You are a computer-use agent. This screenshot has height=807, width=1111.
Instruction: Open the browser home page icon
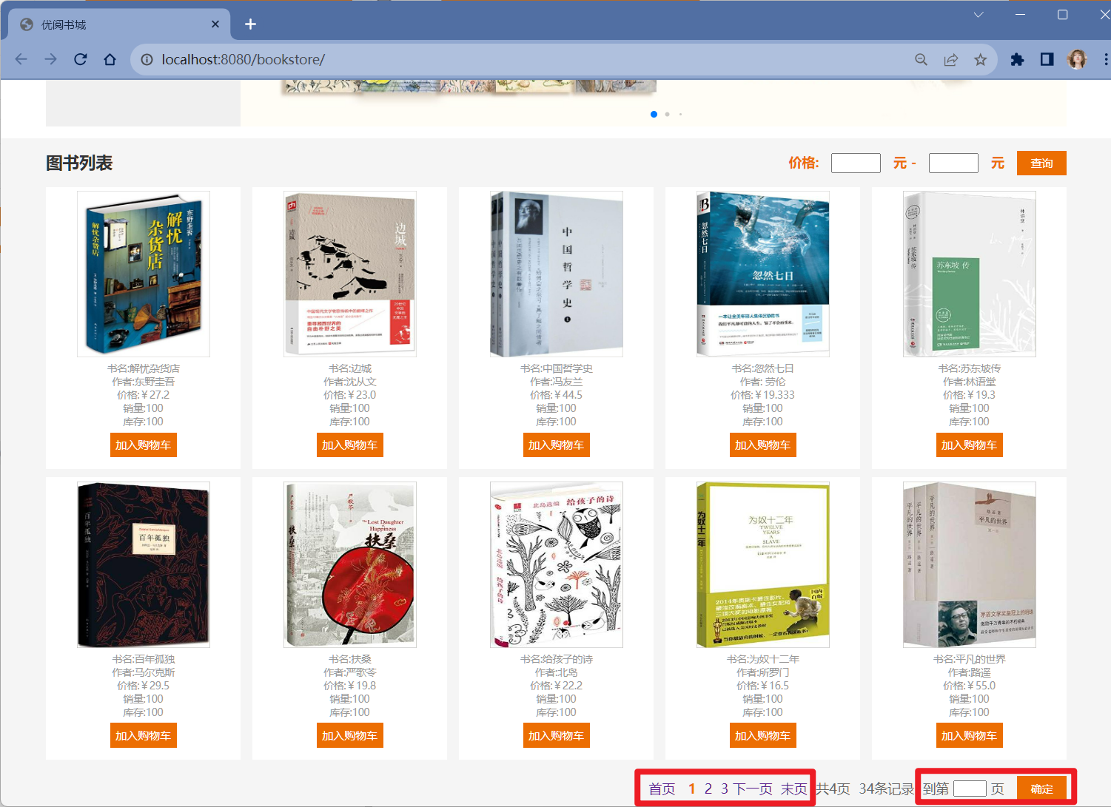[x=110, y=59]
